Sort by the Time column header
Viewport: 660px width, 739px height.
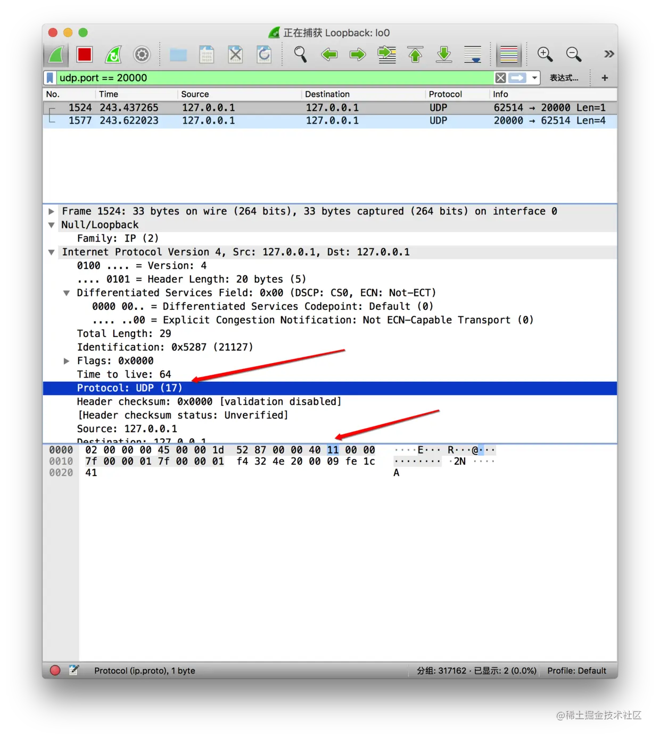tap(136, 94)
